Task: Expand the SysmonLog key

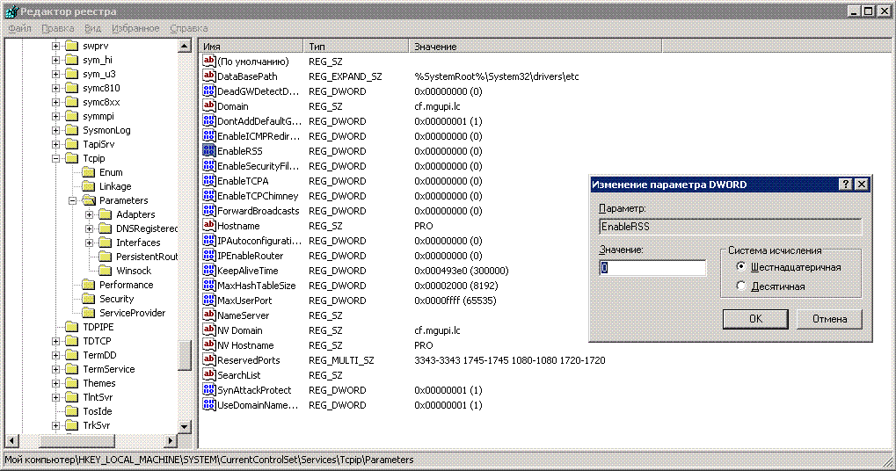Action: coord(55,130)
